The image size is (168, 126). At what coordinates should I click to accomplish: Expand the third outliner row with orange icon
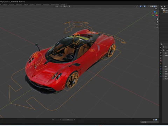[x=162, y=12]
